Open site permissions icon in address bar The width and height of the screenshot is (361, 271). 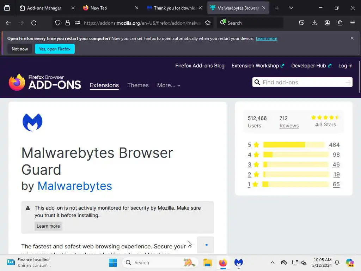click(78, 23)
